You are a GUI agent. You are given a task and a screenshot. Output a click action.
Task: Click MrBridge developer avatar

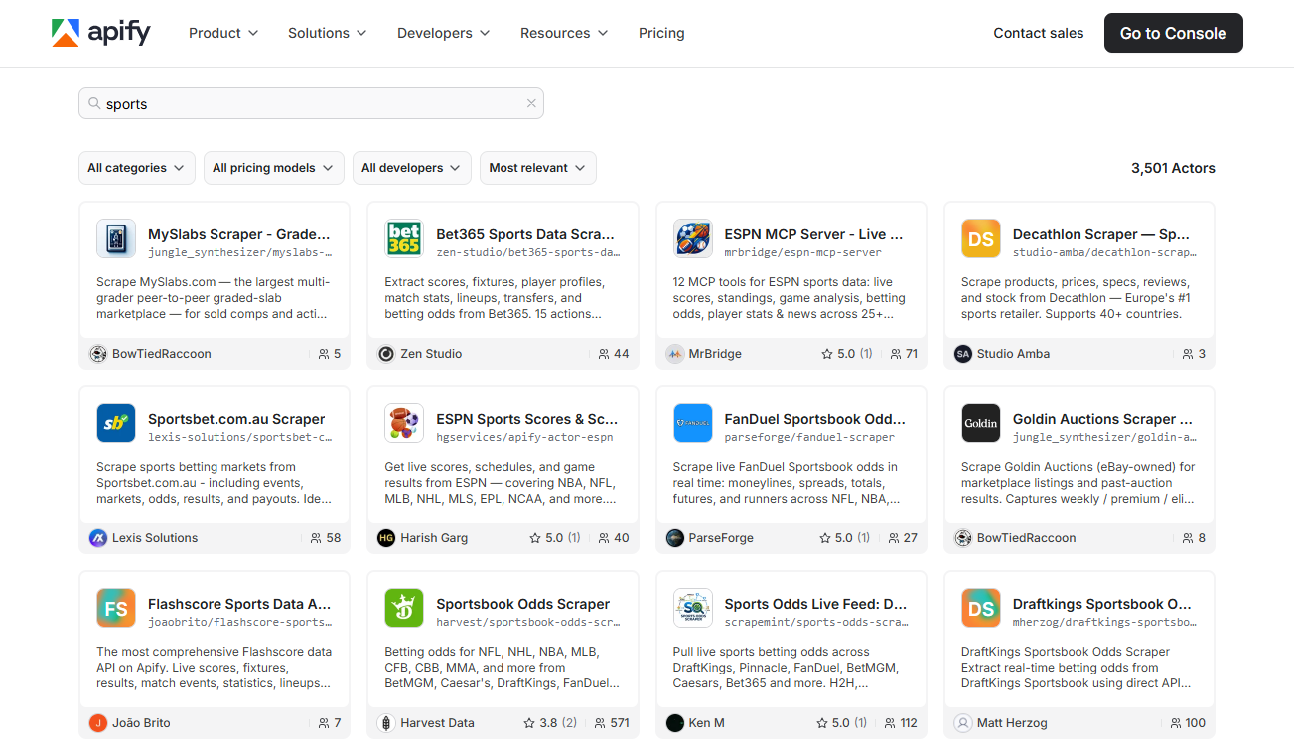tap(675, 354)
